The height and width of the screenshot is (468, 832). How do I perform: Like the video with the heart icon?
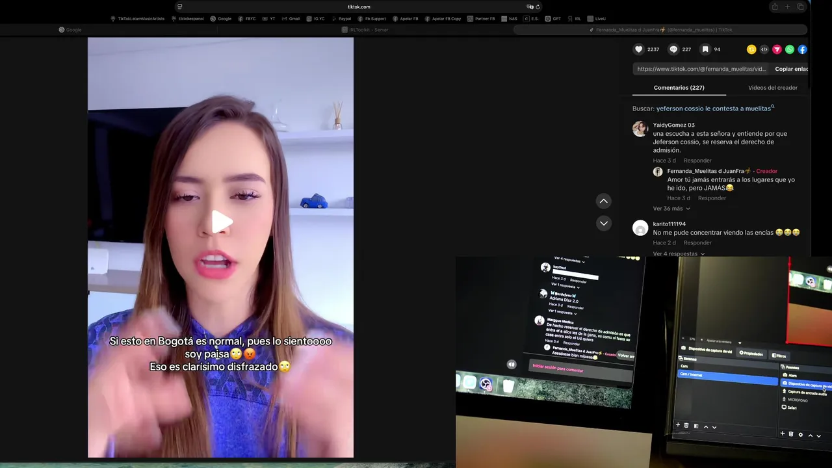click(639, 49)
